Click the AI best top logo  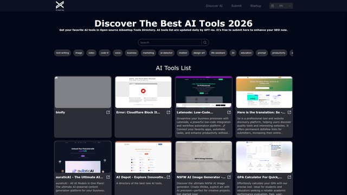[60, 6]
